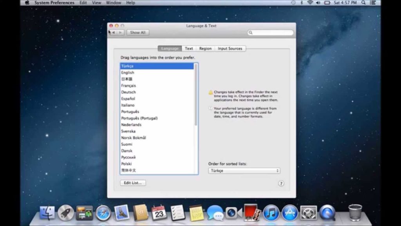Select Suomi in the language list
This screenshot has width=401, height=226.
point(157,144)
